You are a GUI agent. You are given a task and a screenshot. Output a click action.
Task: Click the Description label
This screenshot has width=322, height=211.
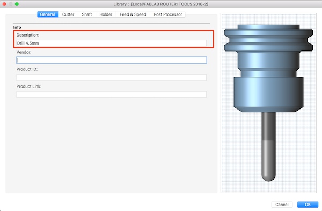coord(28,35)
